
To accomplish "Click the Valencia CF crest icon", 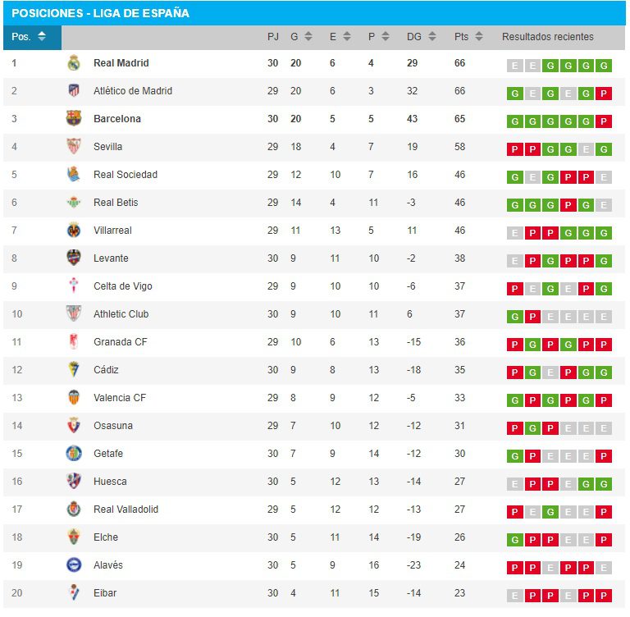I will point(74,398).
